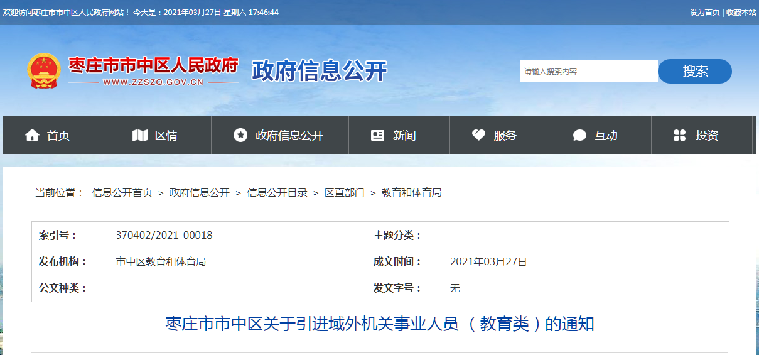The image size is (759, 355).
Task: Click the speech bubble icon beside 互动
Action: pos(580,135)
